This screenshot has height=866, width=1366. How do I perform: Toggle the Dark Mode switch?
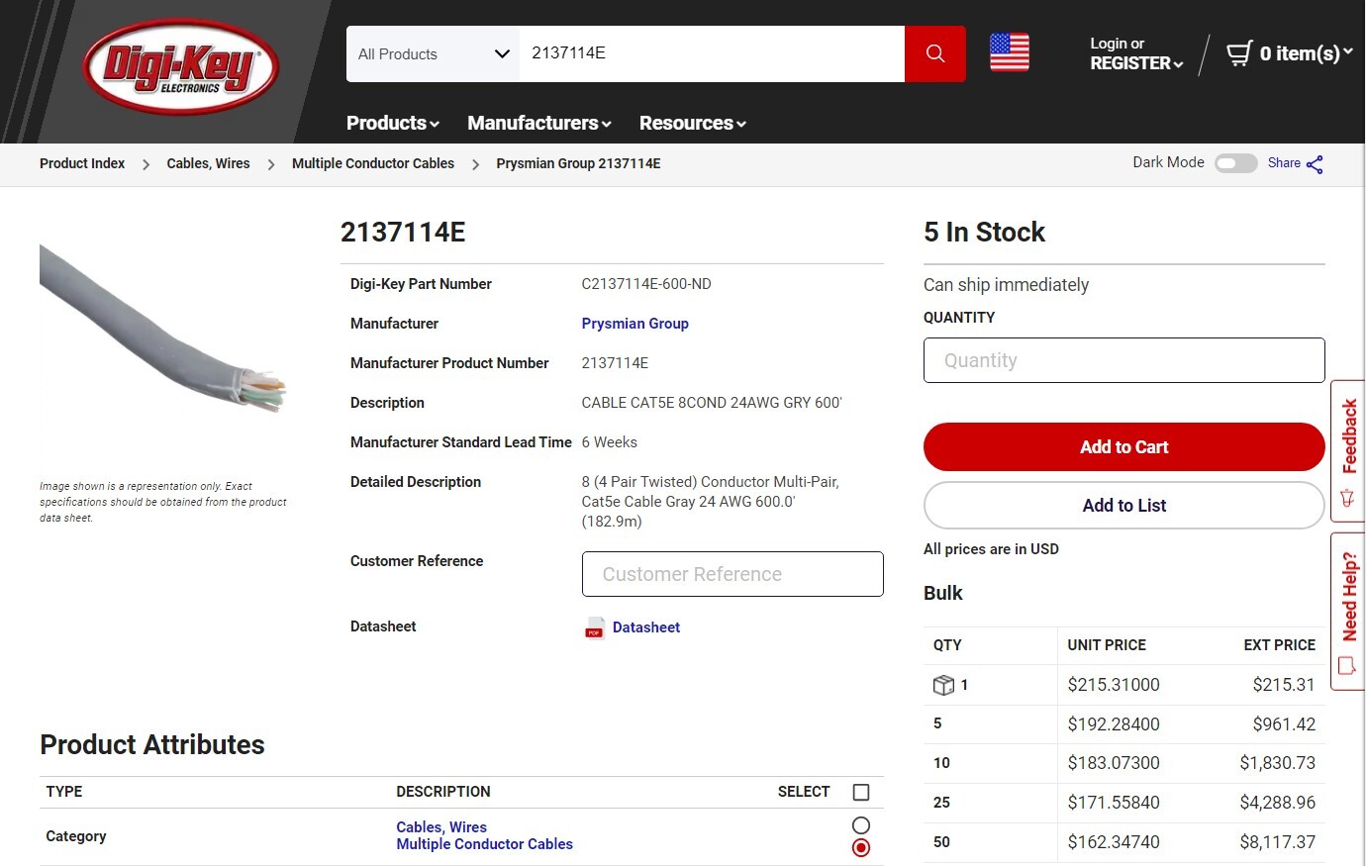(1236, 163)
